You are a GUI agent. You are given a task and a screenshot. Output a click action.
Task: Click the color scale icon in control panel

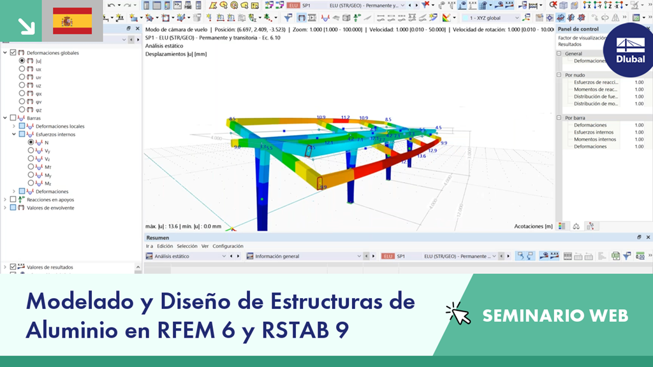[562, 226]
